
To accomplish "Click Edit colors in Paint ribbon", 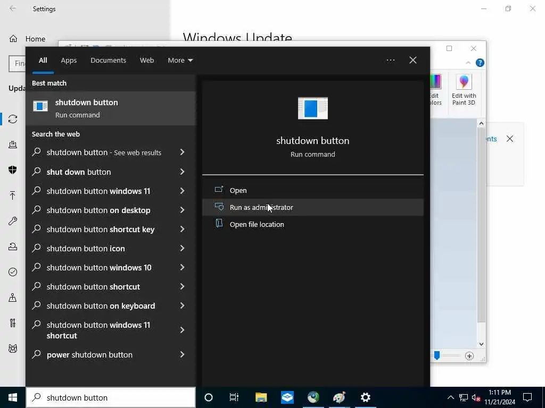I will 435,91.
